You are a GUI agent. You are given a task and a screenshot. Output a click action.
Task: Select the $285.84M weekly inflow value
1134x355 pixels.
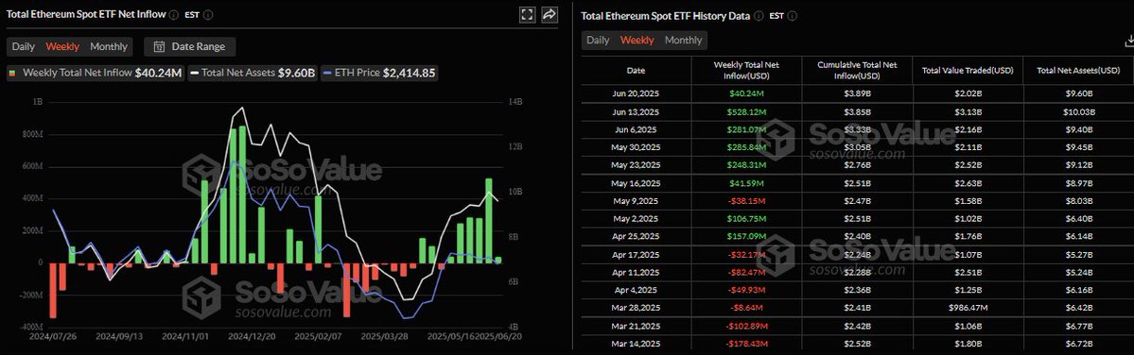pyautogui.click(x=746, y=147)
